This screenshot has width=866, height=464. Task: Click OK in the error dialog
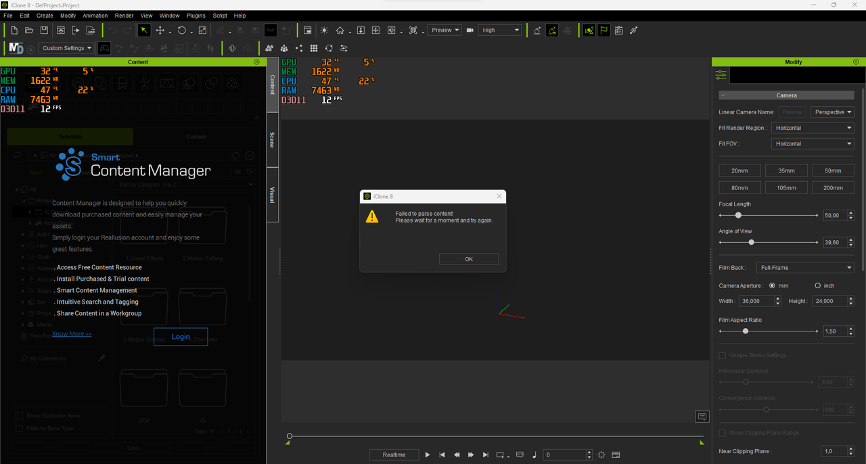point(469,259)
